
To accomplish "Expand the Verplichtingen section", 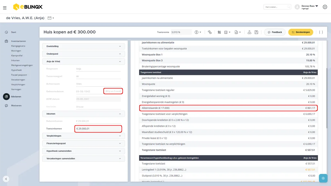I will coord(84,136).
